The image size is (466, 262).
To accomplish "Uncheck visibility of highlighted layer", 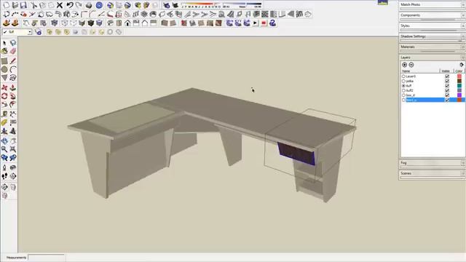I will point(447,100).
